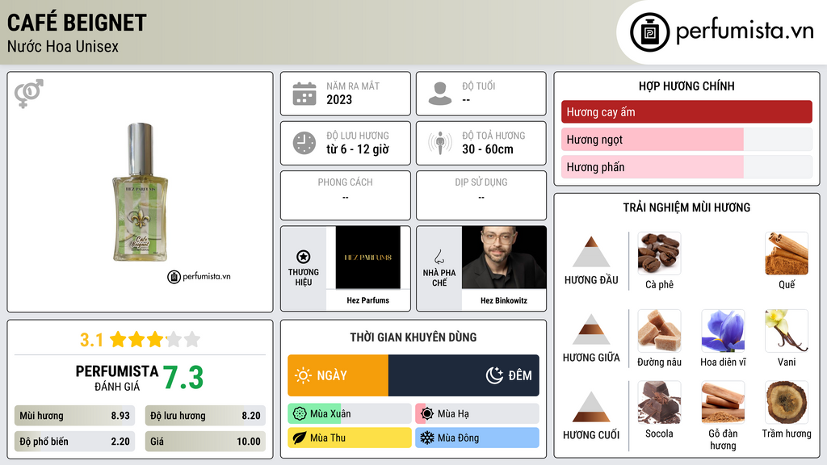Image resolution: width=827 pixels, height=465 pixels.
Task: Click the Cà phê coffee beans image
Action: 659,253
